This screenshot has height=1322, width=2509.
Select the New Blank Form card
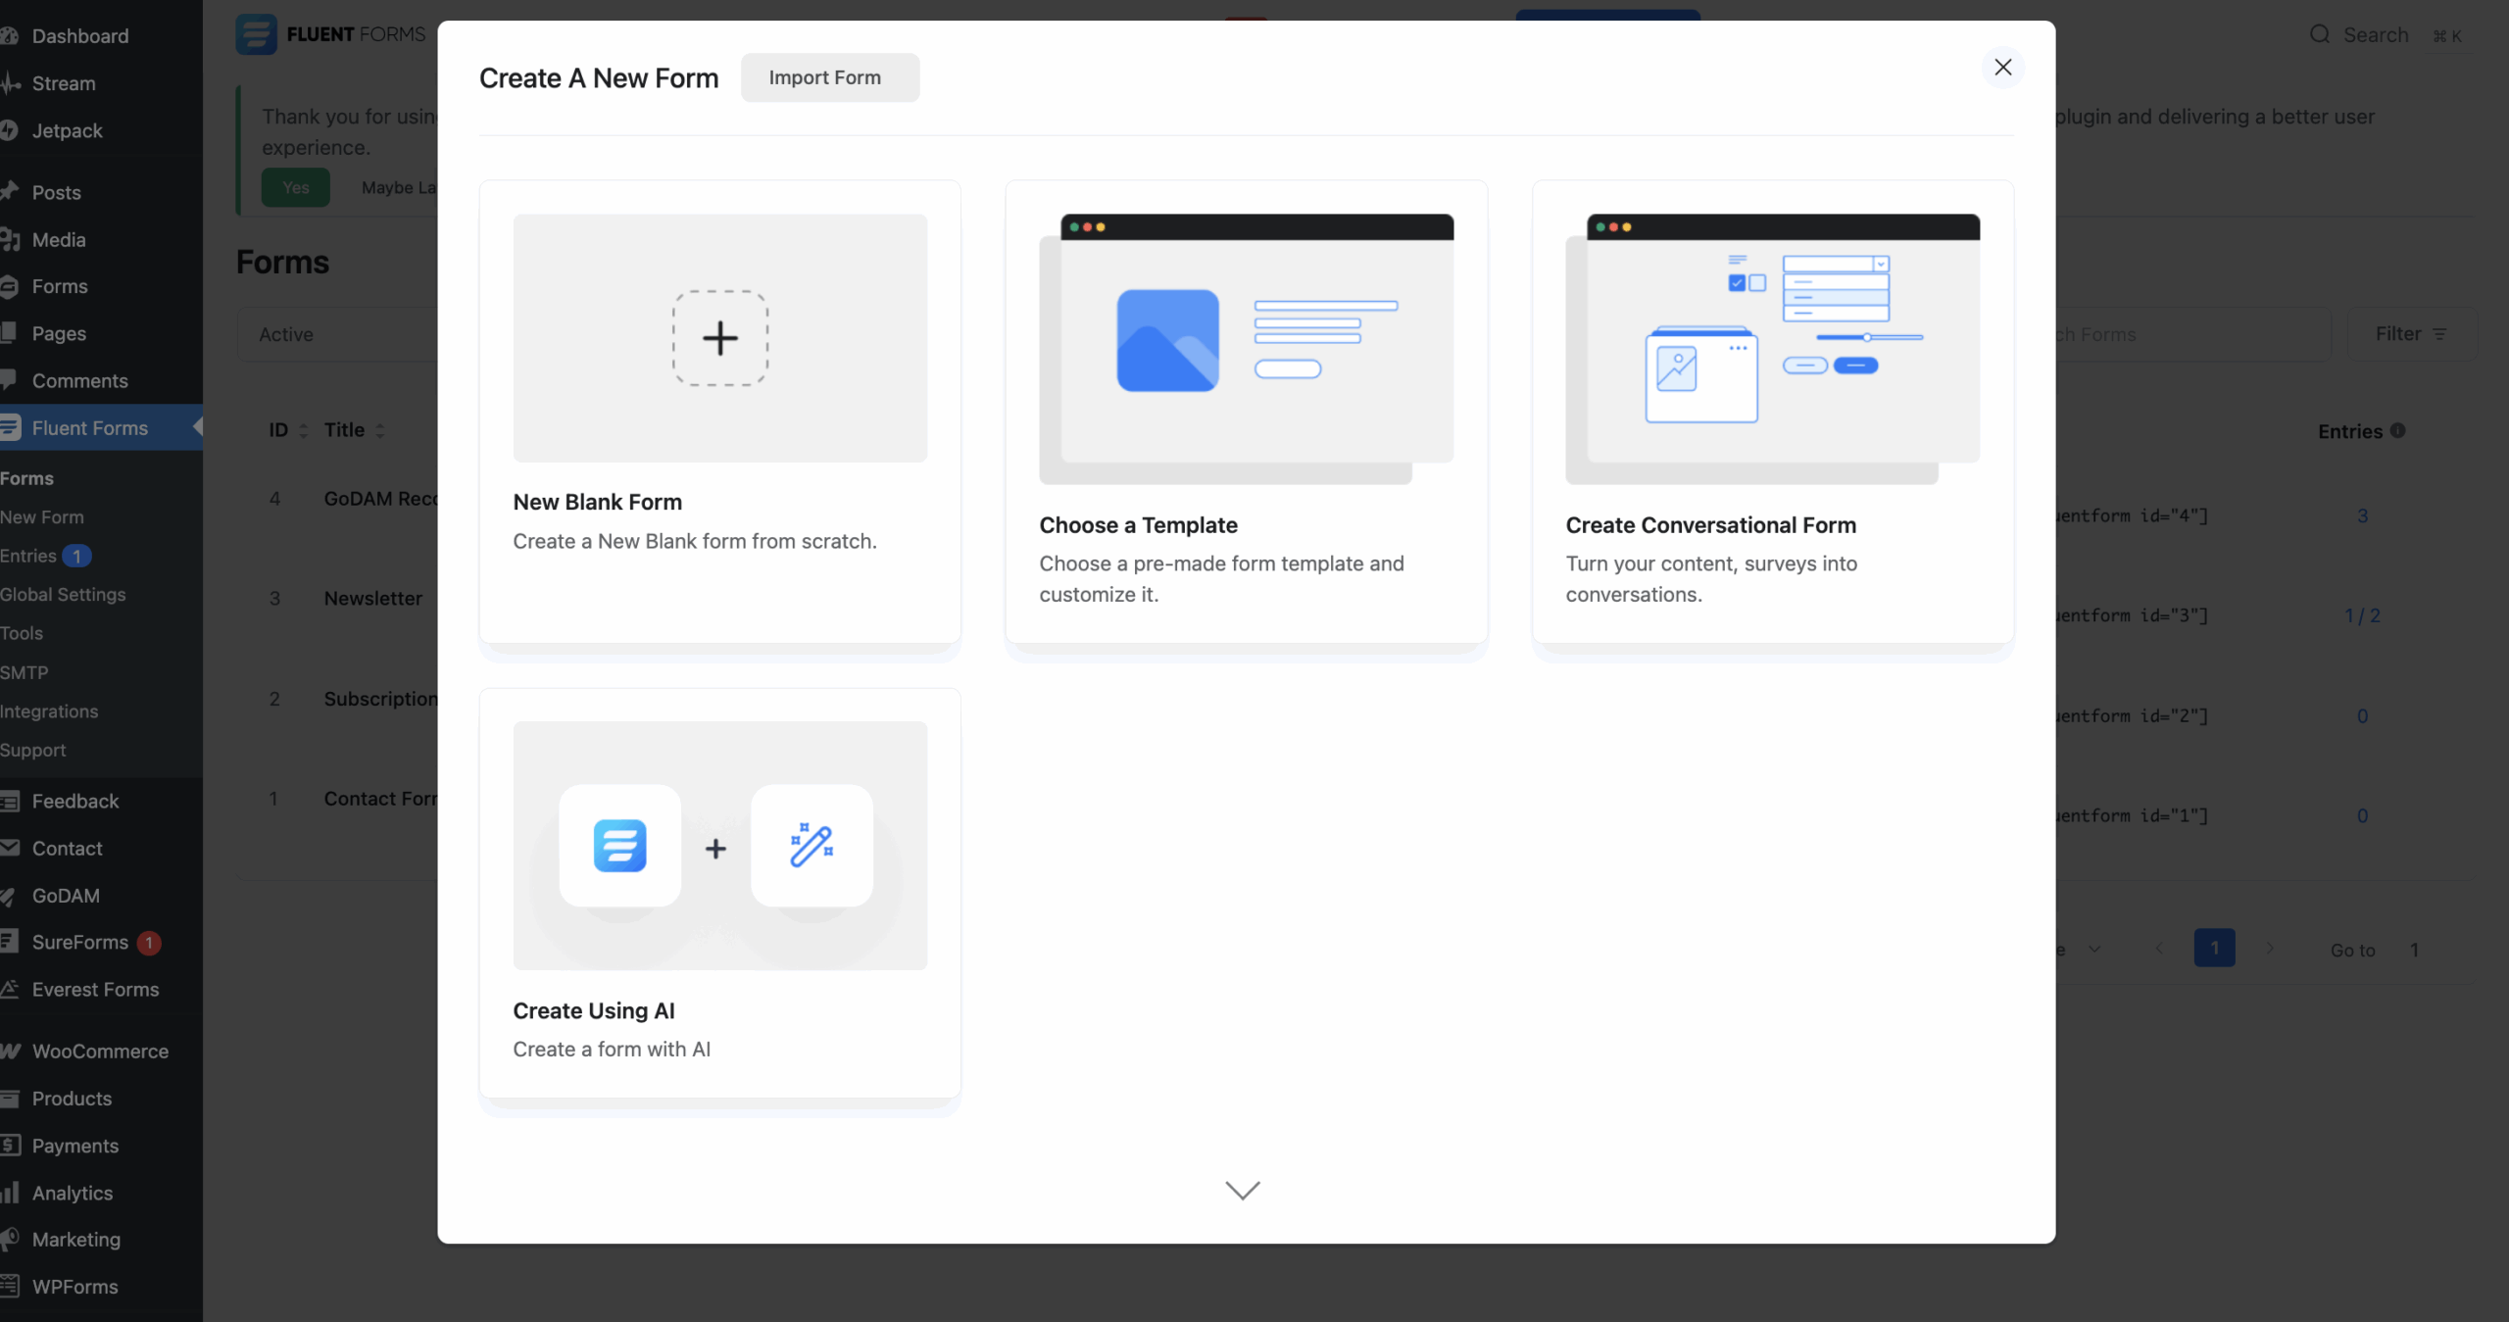[x=718, y=412]
